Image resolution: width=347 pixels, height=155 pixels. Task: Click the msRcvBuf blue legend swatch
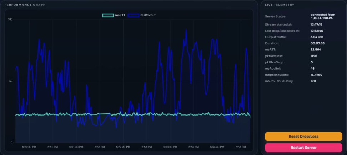click(x=133, y=15)
